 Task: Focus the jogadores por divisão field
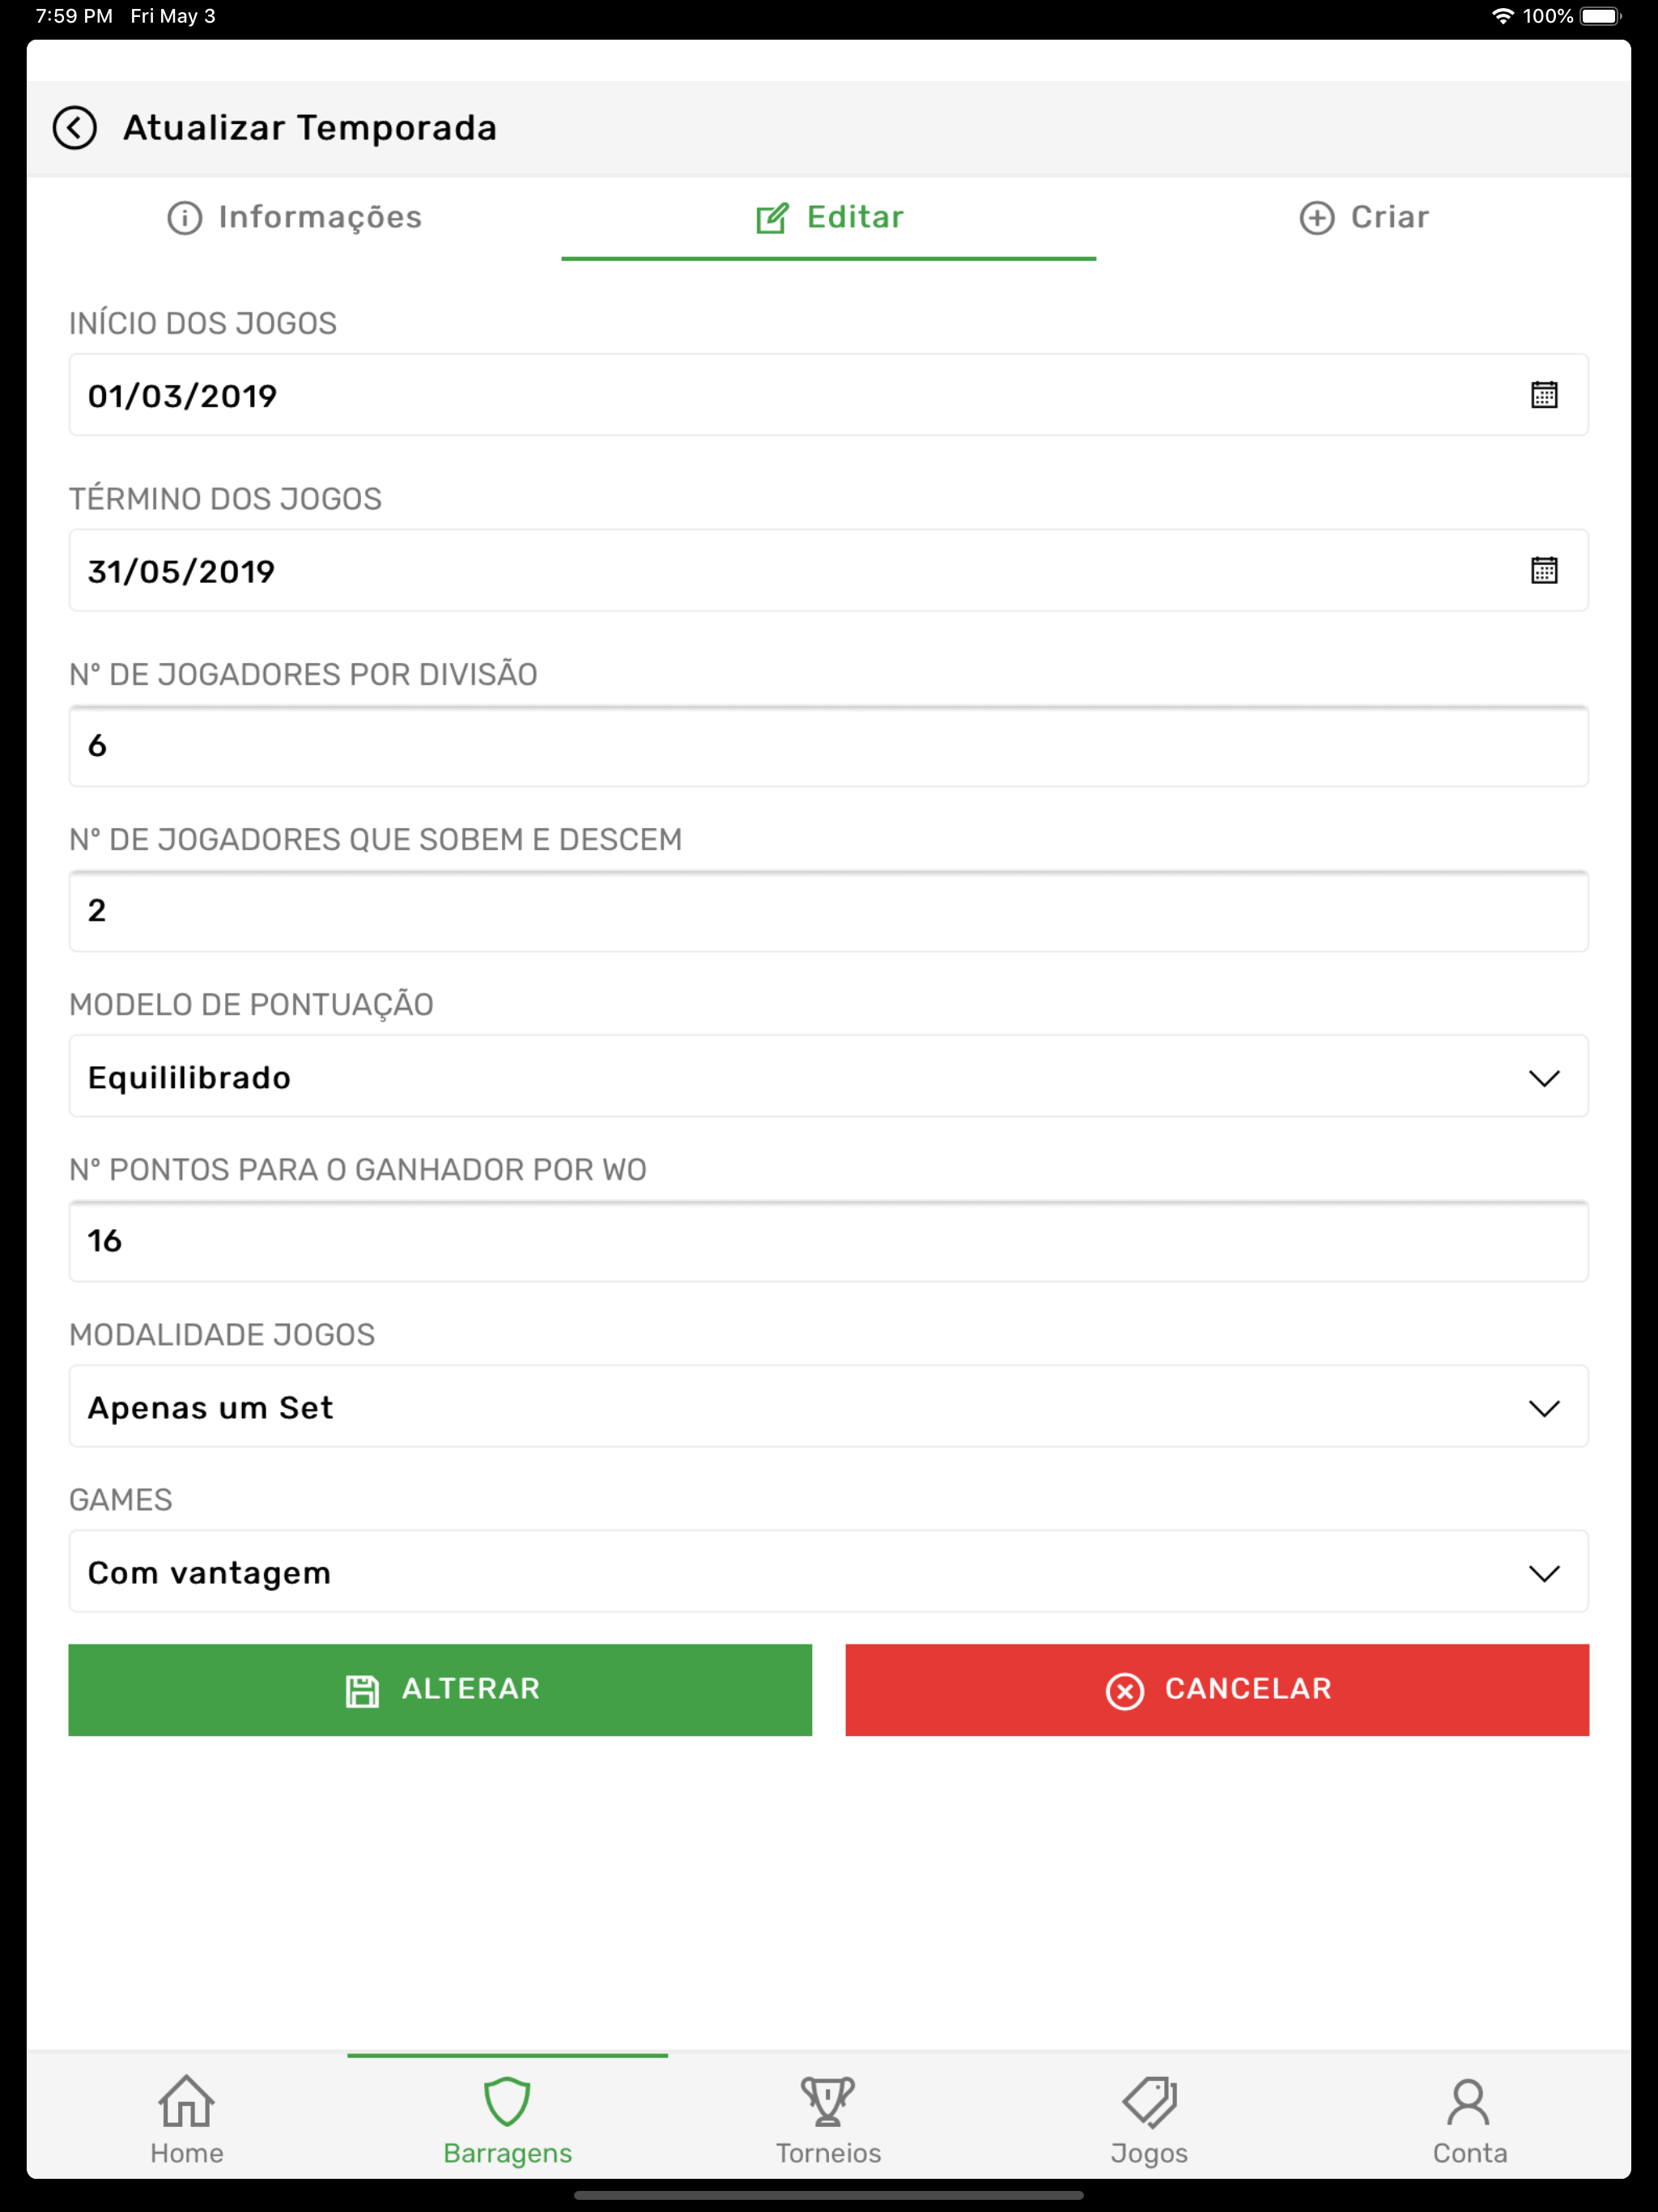(x=828, y=746)
